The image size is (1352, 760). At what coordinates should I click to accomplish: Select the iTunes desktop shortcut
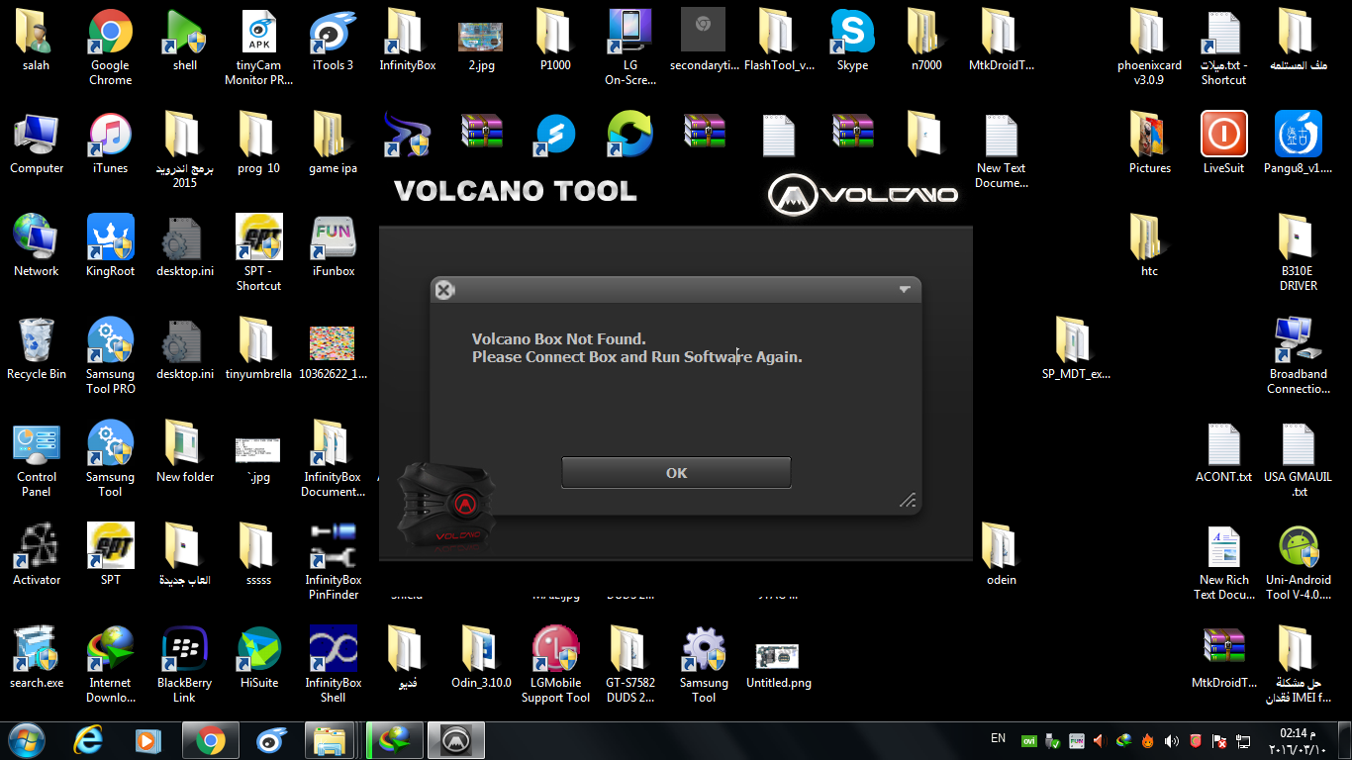click(110, 144)
